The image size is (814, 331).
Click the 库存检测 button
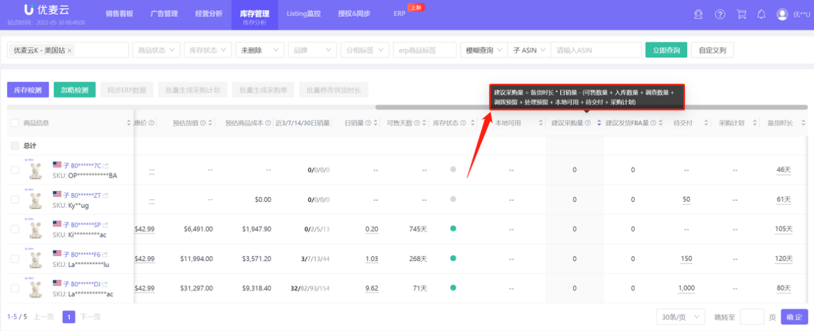point(28,90)
